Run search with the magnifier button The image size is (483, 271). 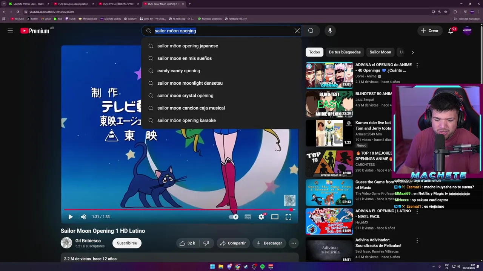coord(311,31)
